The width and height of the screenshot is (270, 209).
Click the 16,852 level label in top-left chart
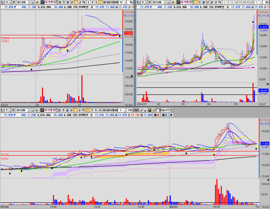[x=5, y=41]
